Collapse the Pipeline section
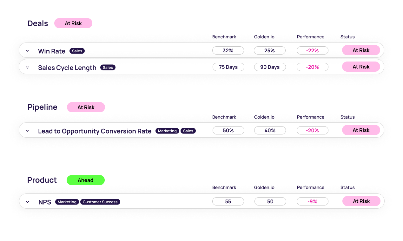The height and width of the screenshot is (241, 403). (42, 107)
